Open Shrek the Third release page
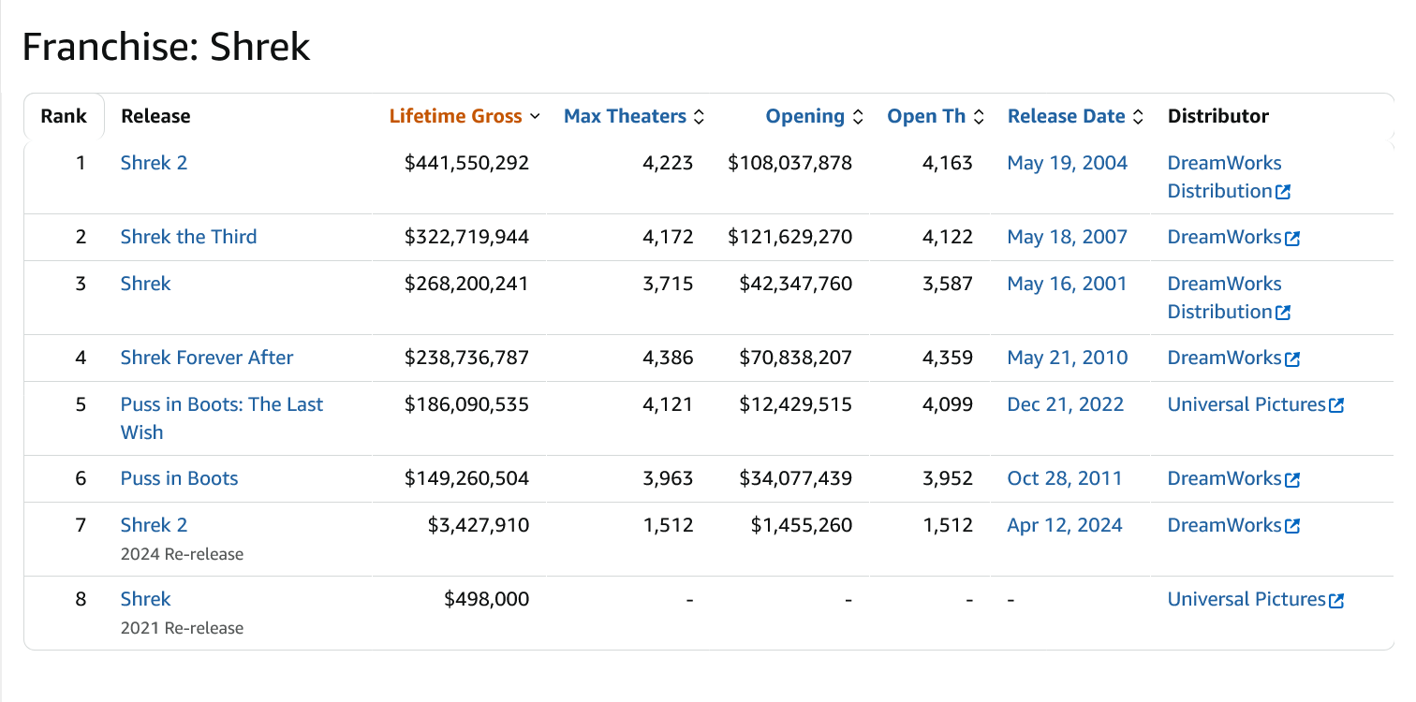Screen dimensions: 1416x702 click(x=188, y=237)
